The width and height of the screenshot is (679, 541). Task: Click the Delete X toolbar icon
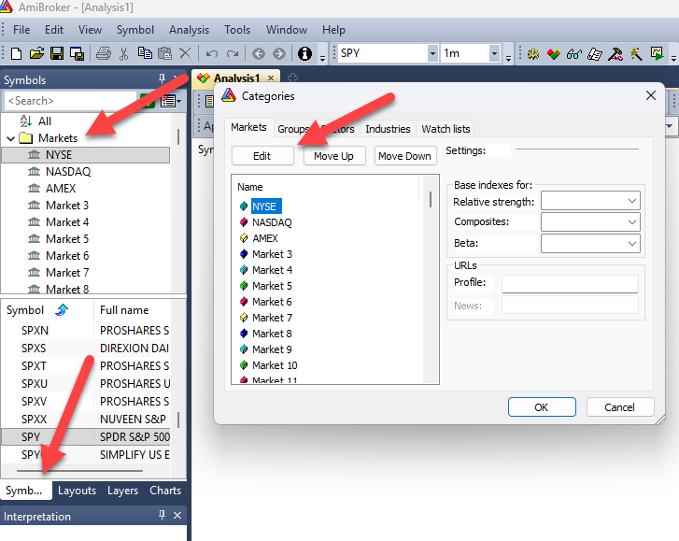[185, 53]
